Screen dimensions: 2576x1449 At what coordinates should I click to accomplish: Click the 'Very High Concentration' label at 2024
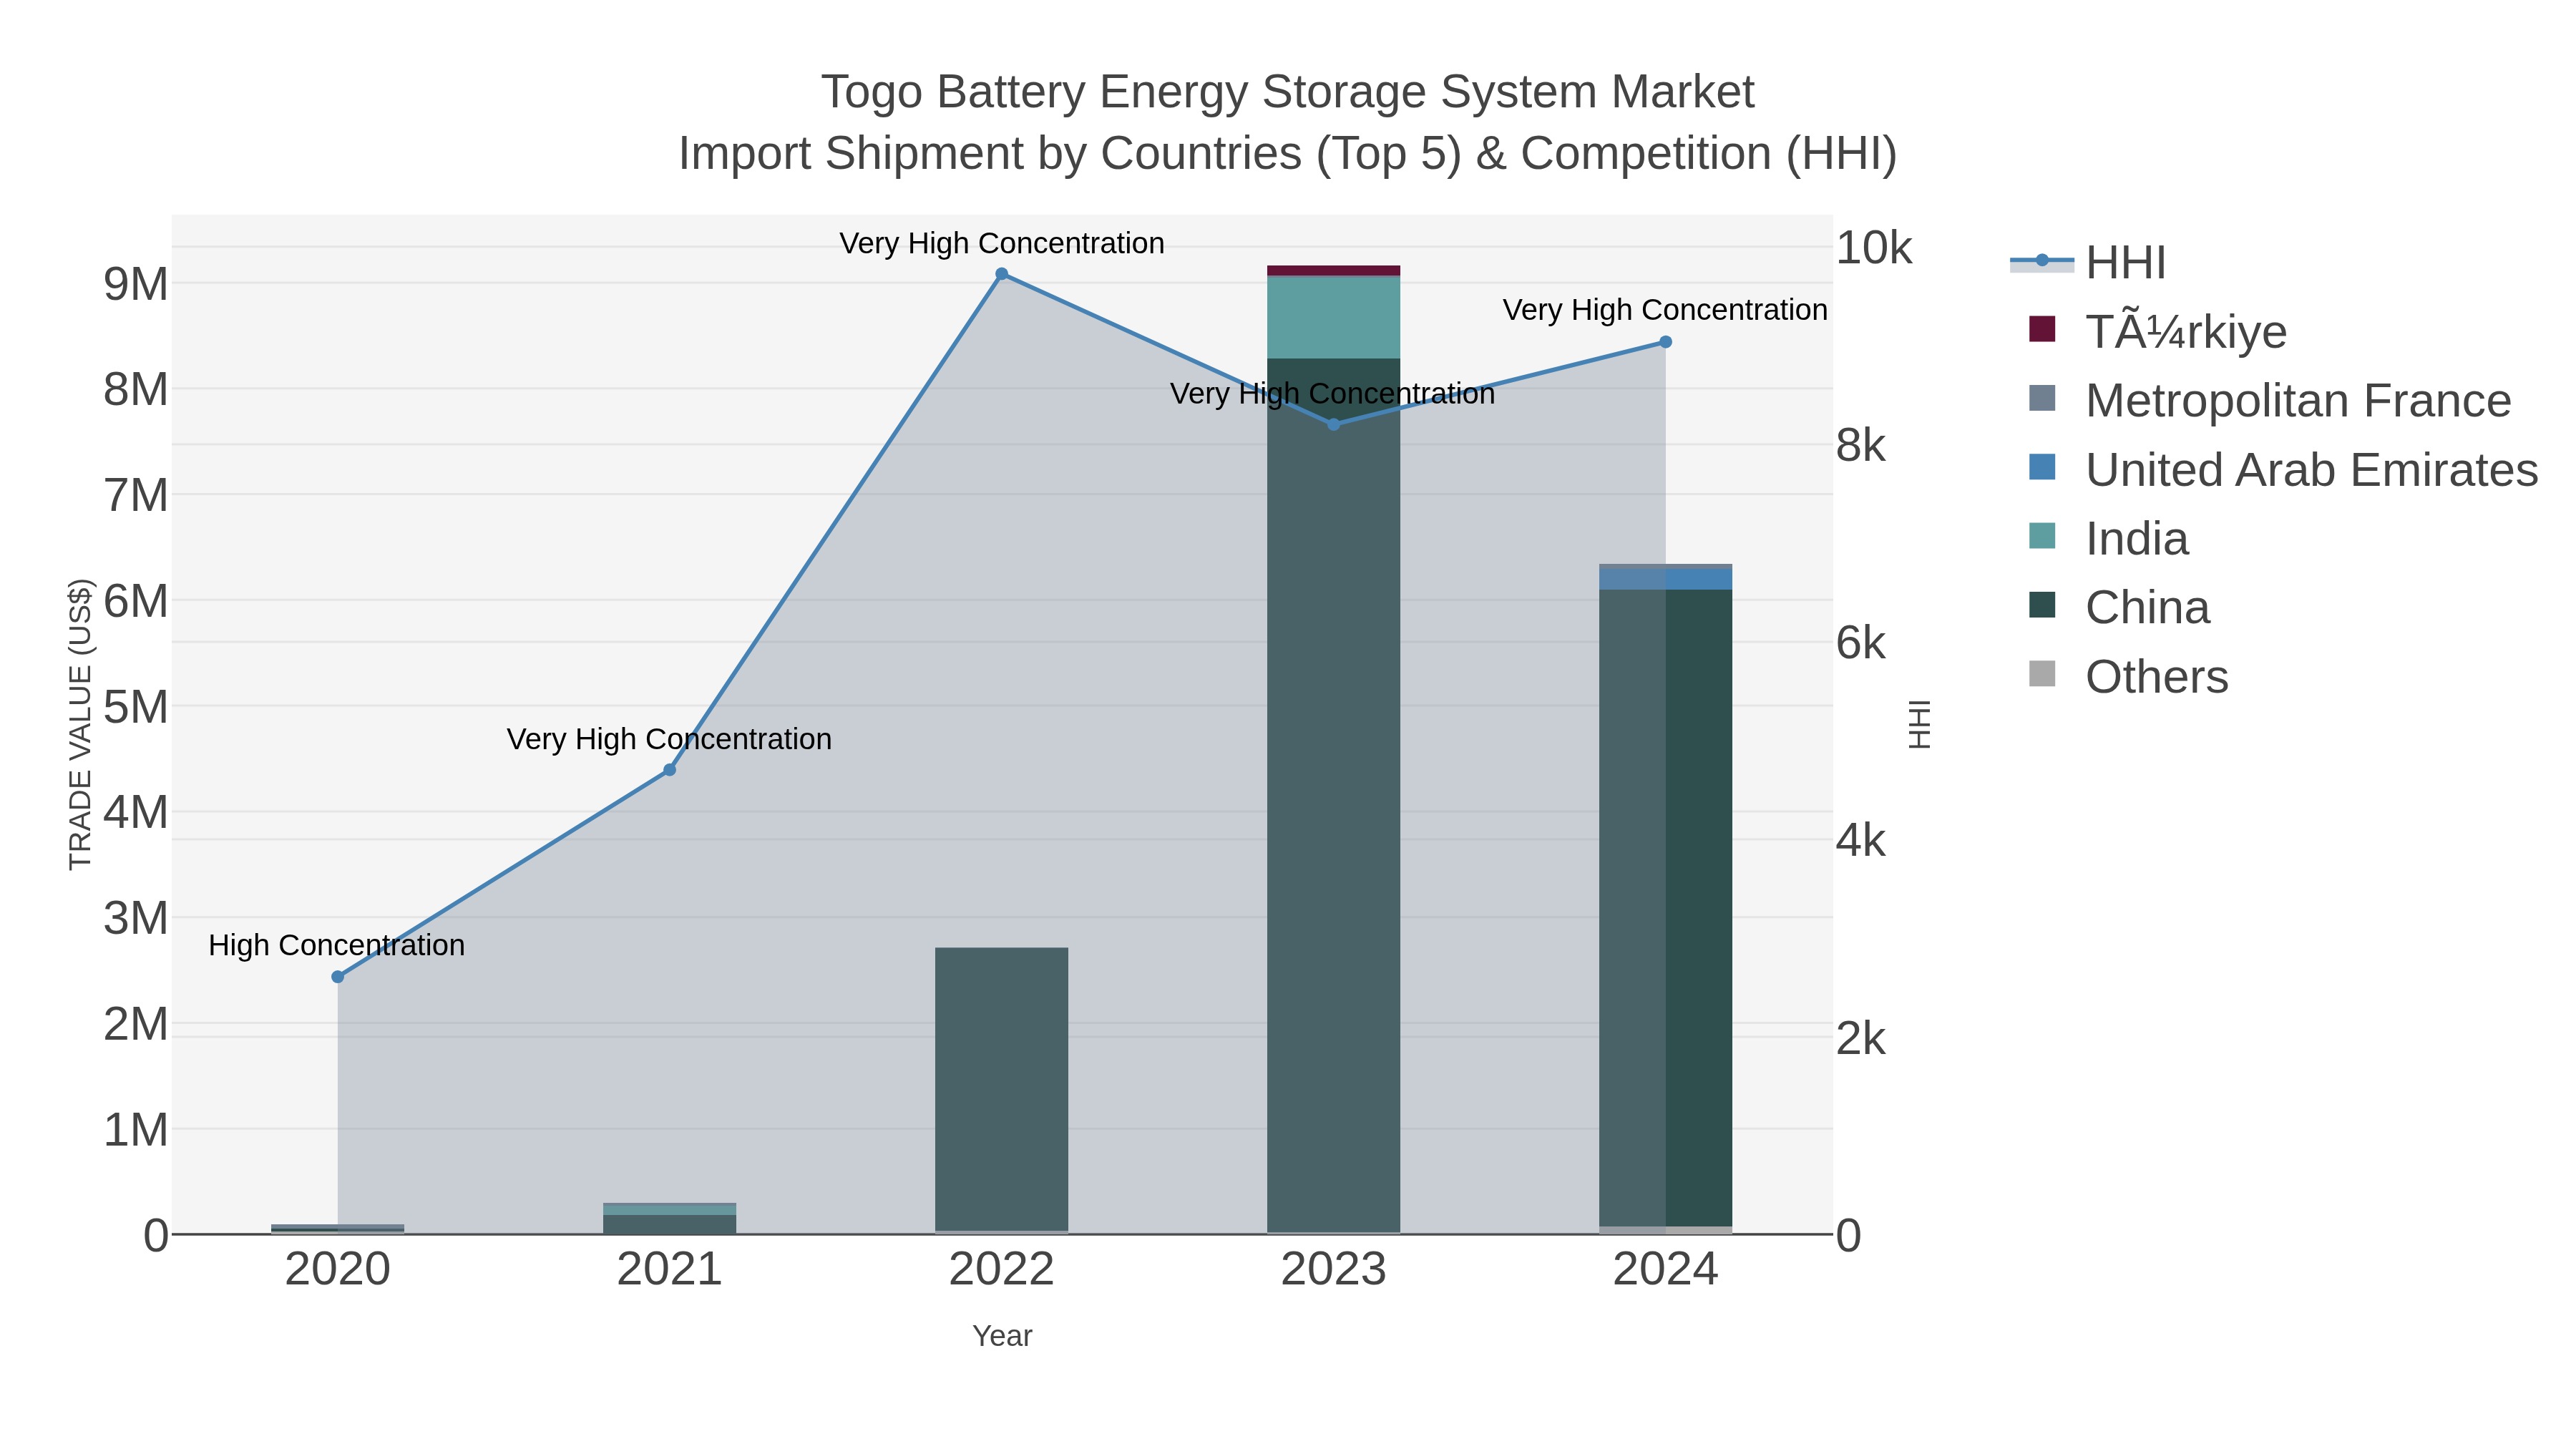[1665, 310]
